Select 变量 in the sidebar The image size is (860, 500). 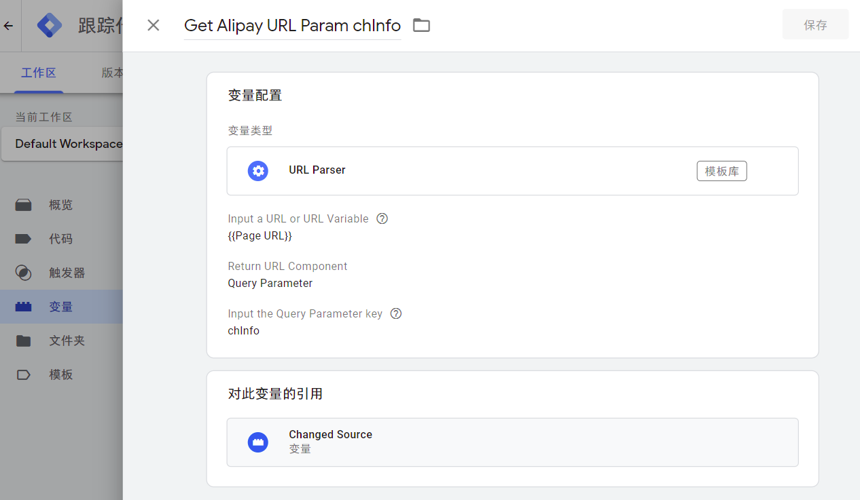tap(61, 307)
